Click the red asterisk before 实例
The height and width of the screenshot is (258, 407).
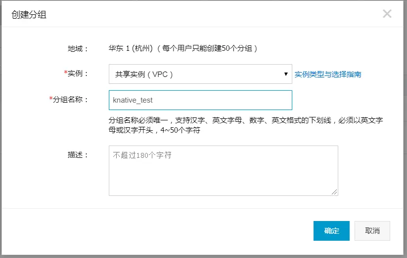[x=66, y=73]
